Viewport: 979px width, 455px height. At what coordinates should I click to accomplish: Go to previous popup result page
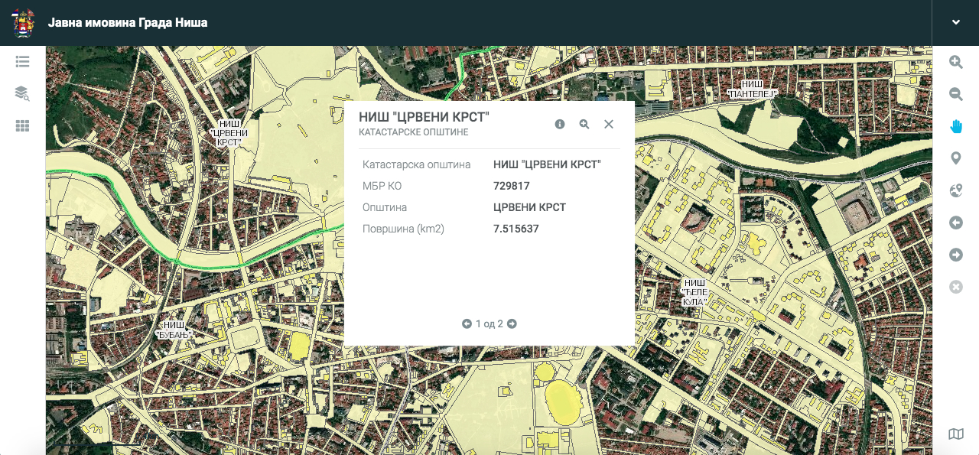pos(467,323)
